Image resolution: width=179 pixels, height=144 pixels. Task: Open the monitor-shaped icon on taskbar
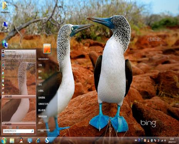[30, 141]
